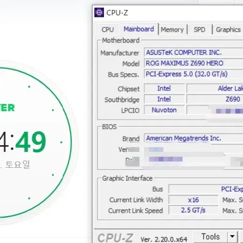The image size is (243, 243).
Task: Click the CPU-Z logo at window bottom
Action: click(x=115, y=238)
